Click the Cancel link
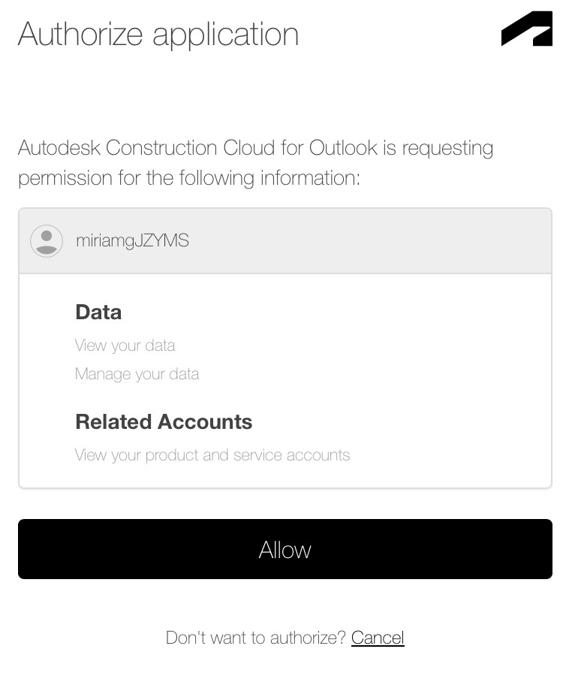Viewport: 569px width, 673px height. [x=378, y=638]
